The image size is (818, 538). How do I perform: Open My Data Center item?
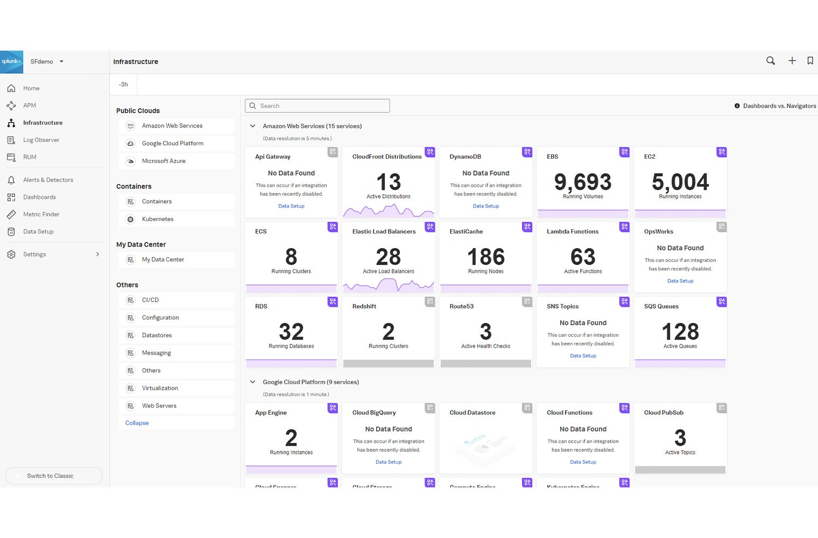tap(176, 260)
